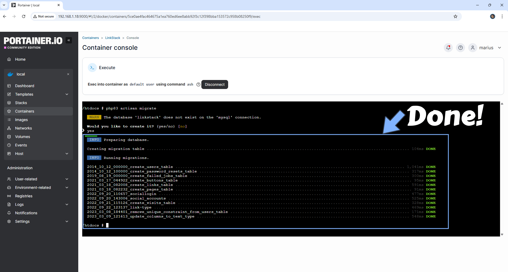
Task: Follow the LinkStack breadcrumb link
Action: [x=112, y=38]
